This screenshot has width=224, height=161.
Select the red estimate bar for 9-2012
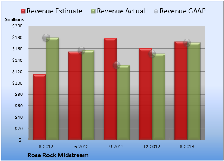pos(110,89)
